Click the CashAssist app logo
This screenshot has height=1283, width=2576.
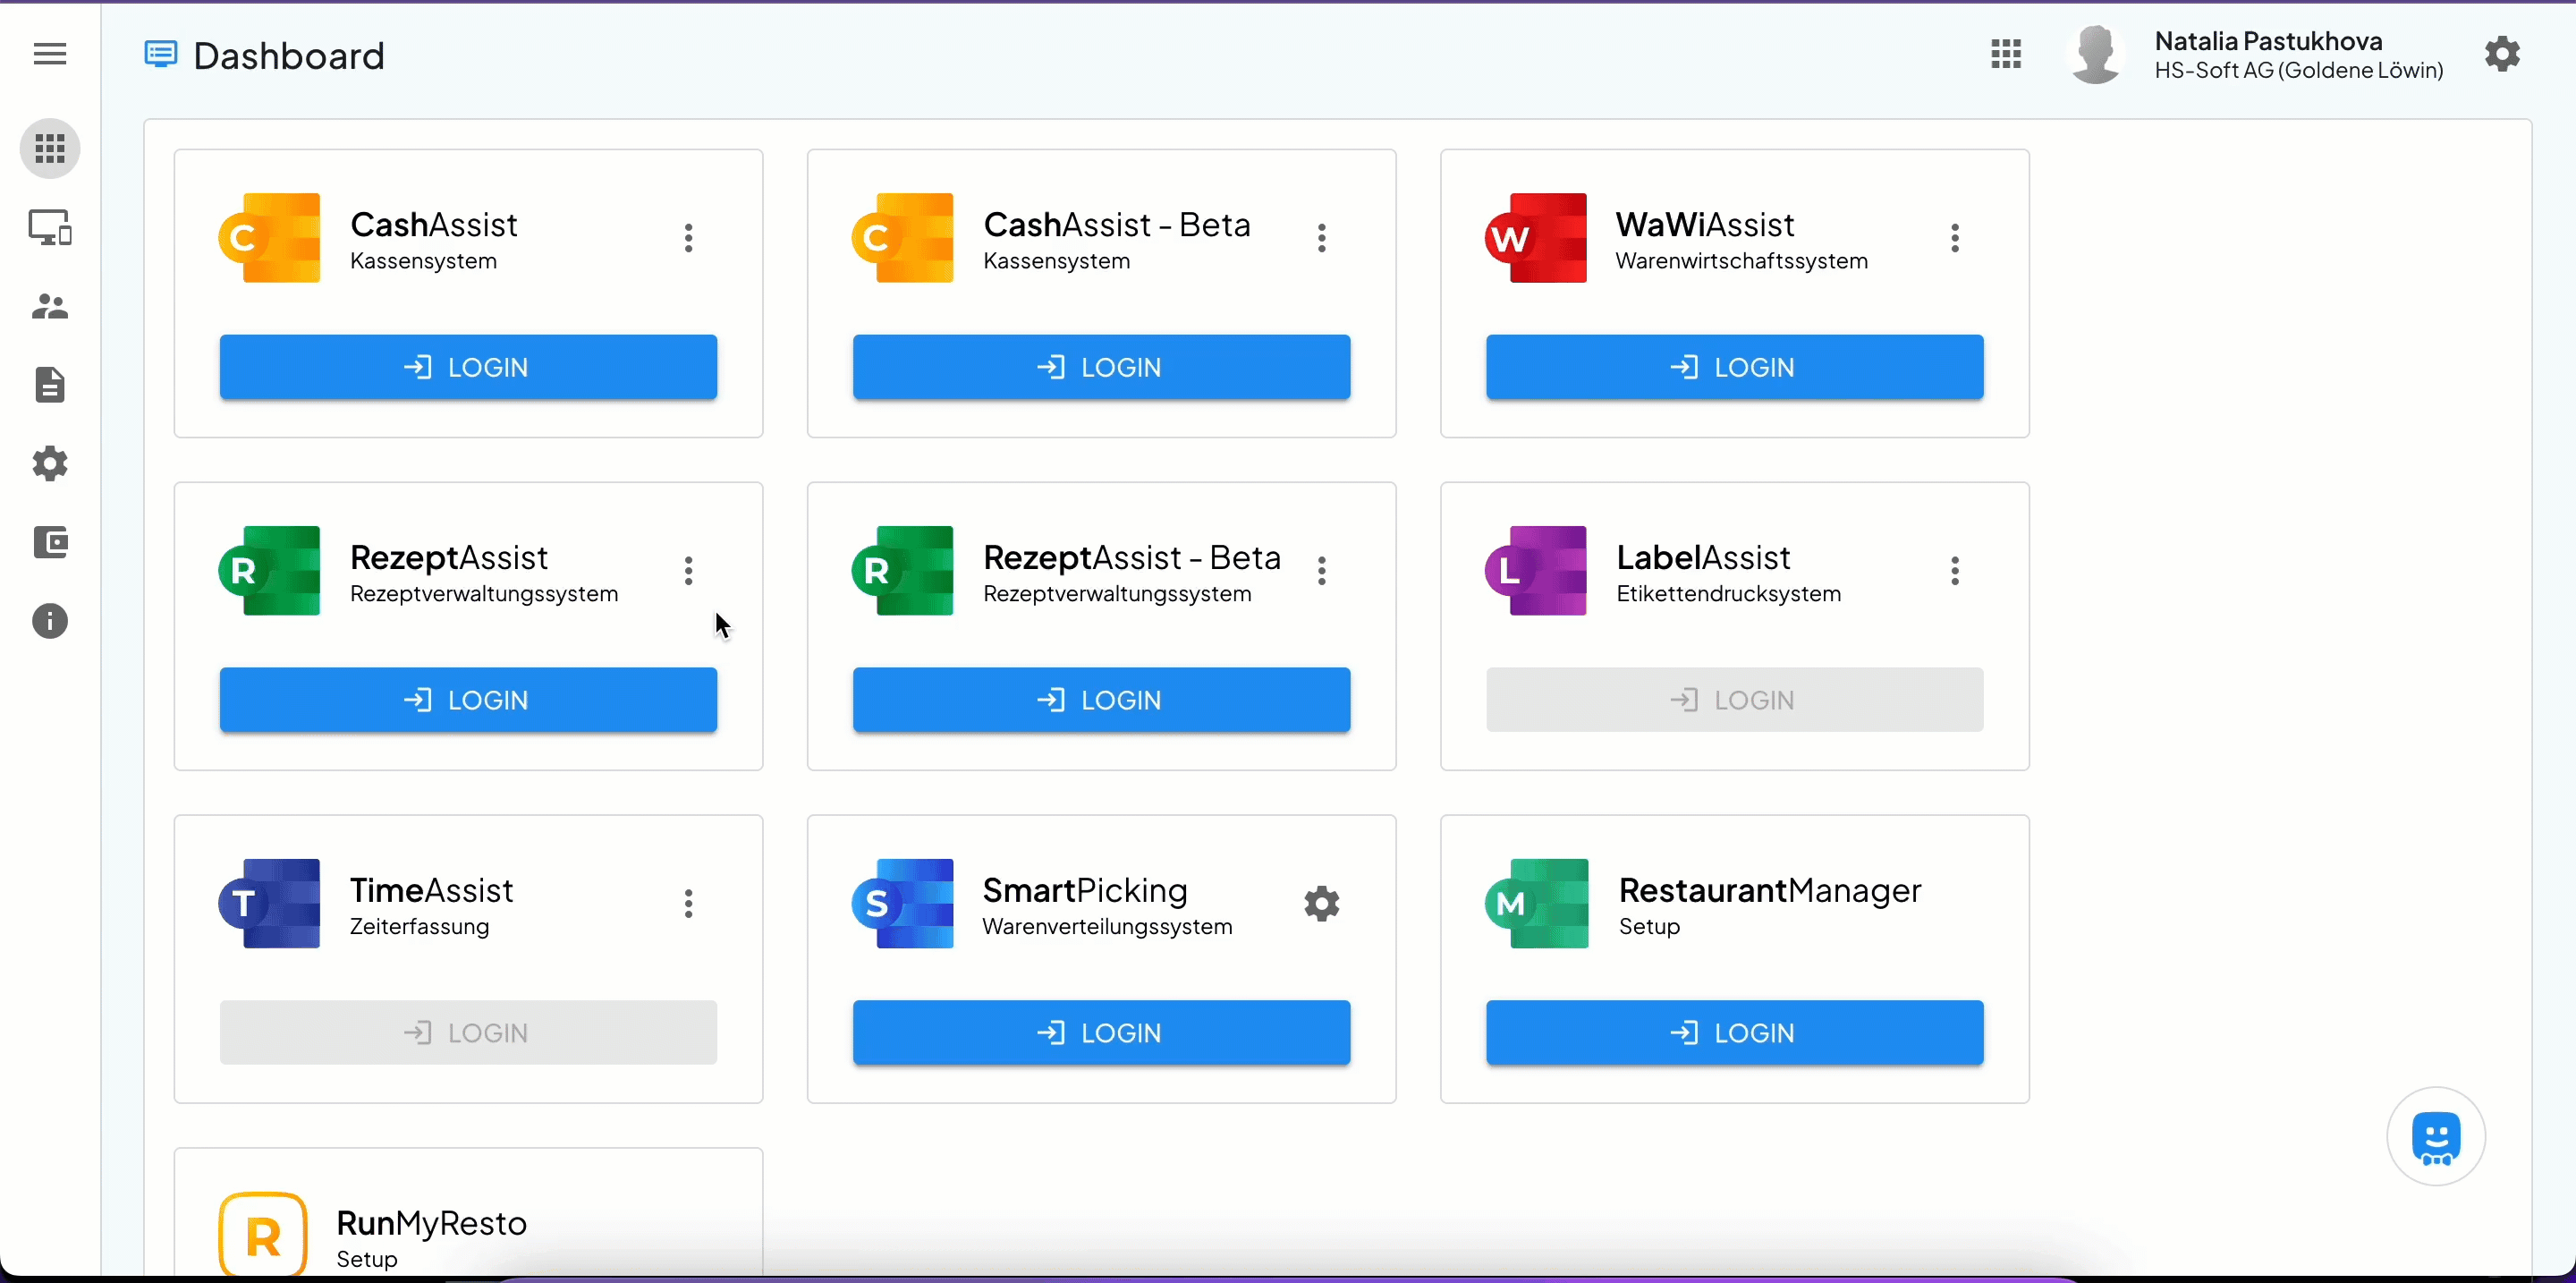(270, 238)
